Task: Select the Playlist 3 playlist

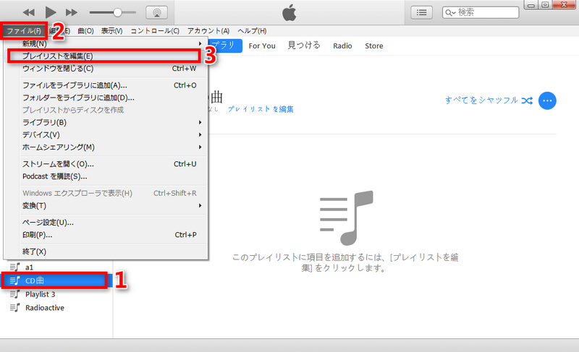Action: 56,294
